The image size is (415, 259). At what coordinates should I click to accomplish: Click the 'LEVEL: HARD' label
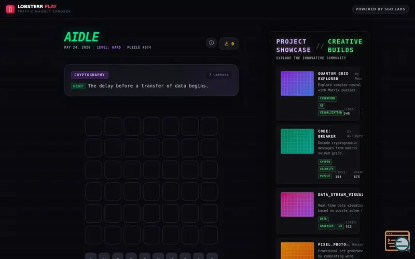108,47
